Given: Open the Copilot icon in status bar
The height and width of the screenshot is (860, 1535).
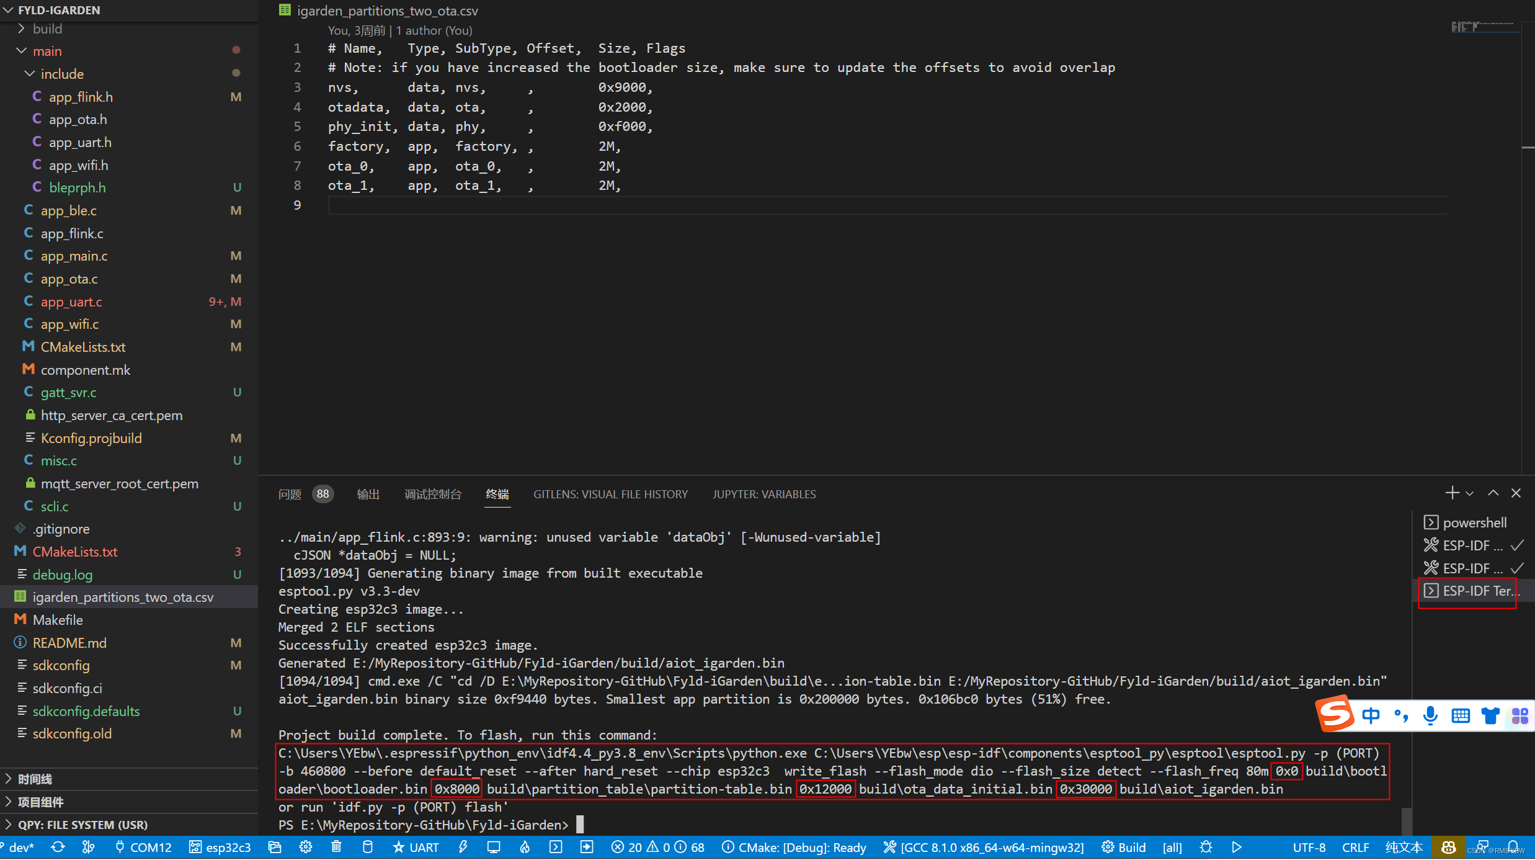Looking at the screenshot, I should tap(1449, 847).
